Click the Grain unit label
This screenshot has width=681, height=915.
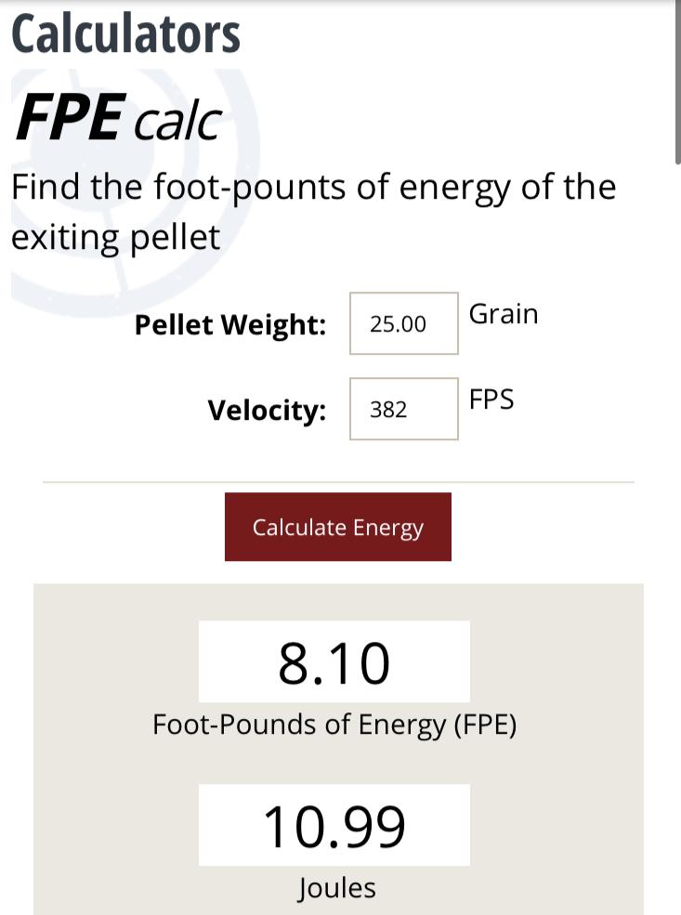point(504,314)
